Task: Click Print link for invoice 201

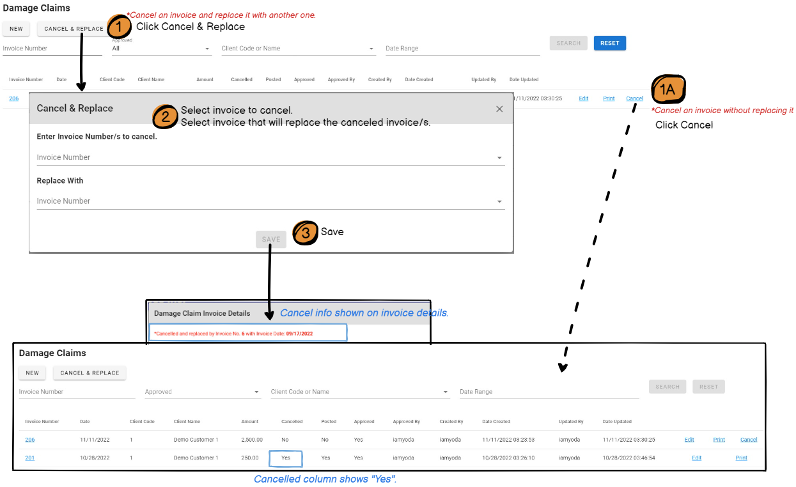Action: pos(741,458)
